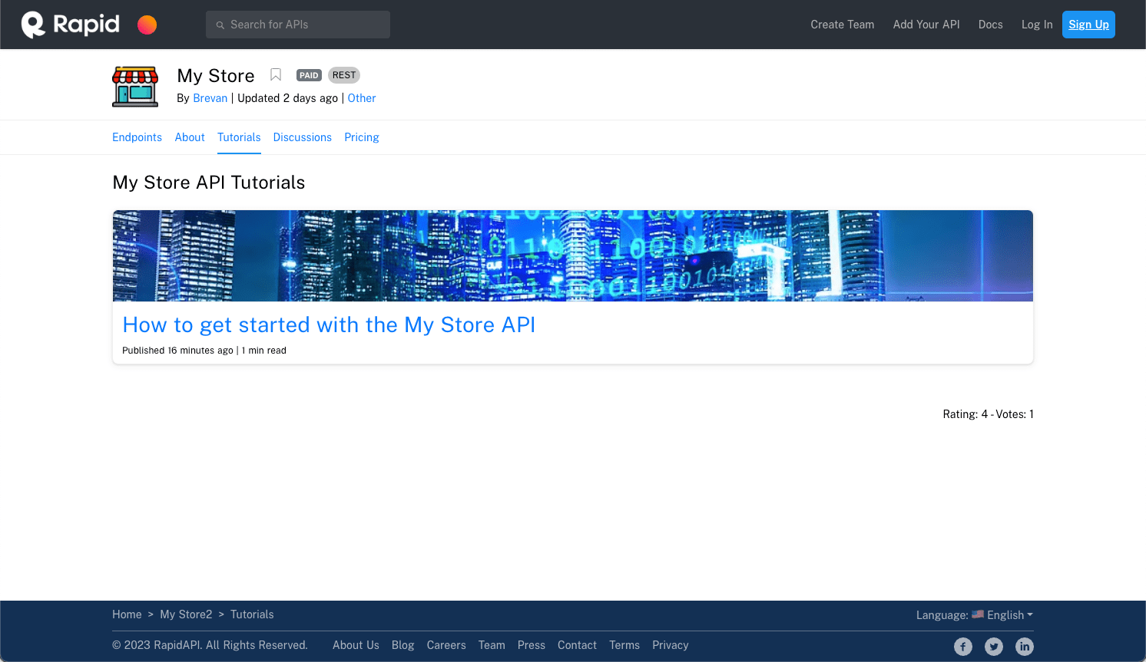Image resolution: width=1146 pixels, height=662 pixels.
Task: Click the tutorial cityscape banner image
Action: [x=572, y=255]
